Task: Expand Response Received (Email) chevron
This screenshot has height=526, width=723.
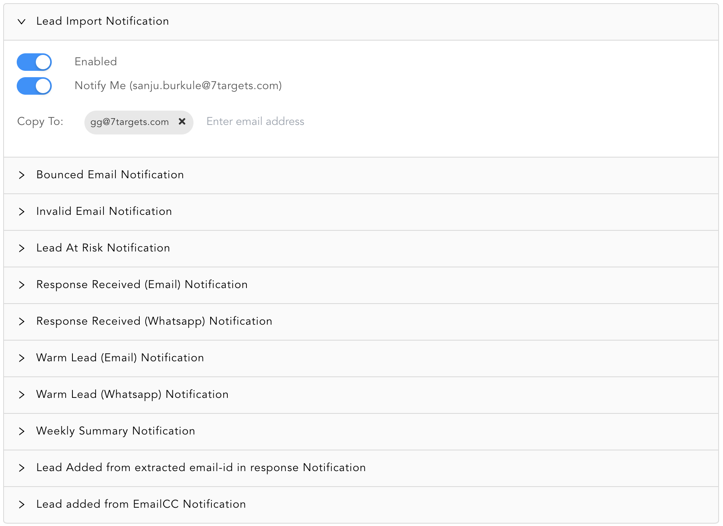Action: (22, 285)
